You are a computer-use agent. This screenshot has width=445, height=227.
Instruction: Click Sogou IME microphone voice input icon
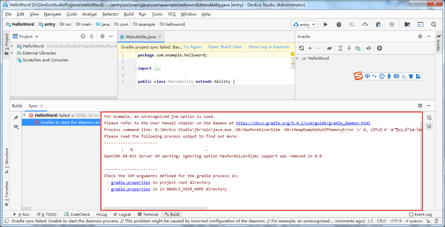(x=389, y=76)
